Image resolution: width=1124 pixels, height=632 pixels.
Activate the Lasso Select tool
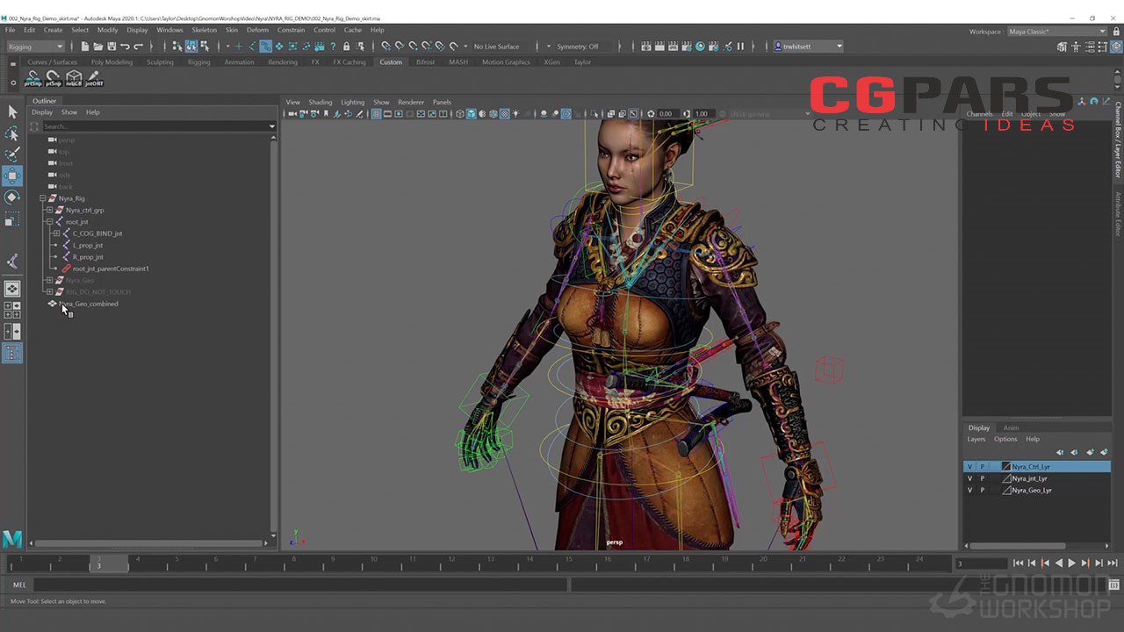coord(12,133)
